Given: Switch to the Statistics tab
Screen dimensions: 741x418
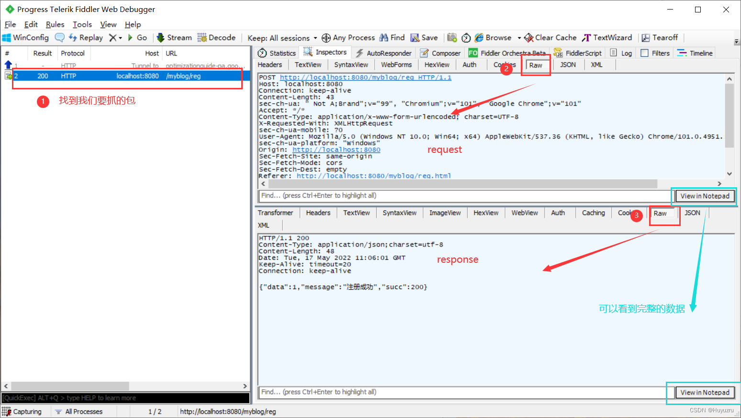Looking at the screenshot, I should [x=277, y=53].
